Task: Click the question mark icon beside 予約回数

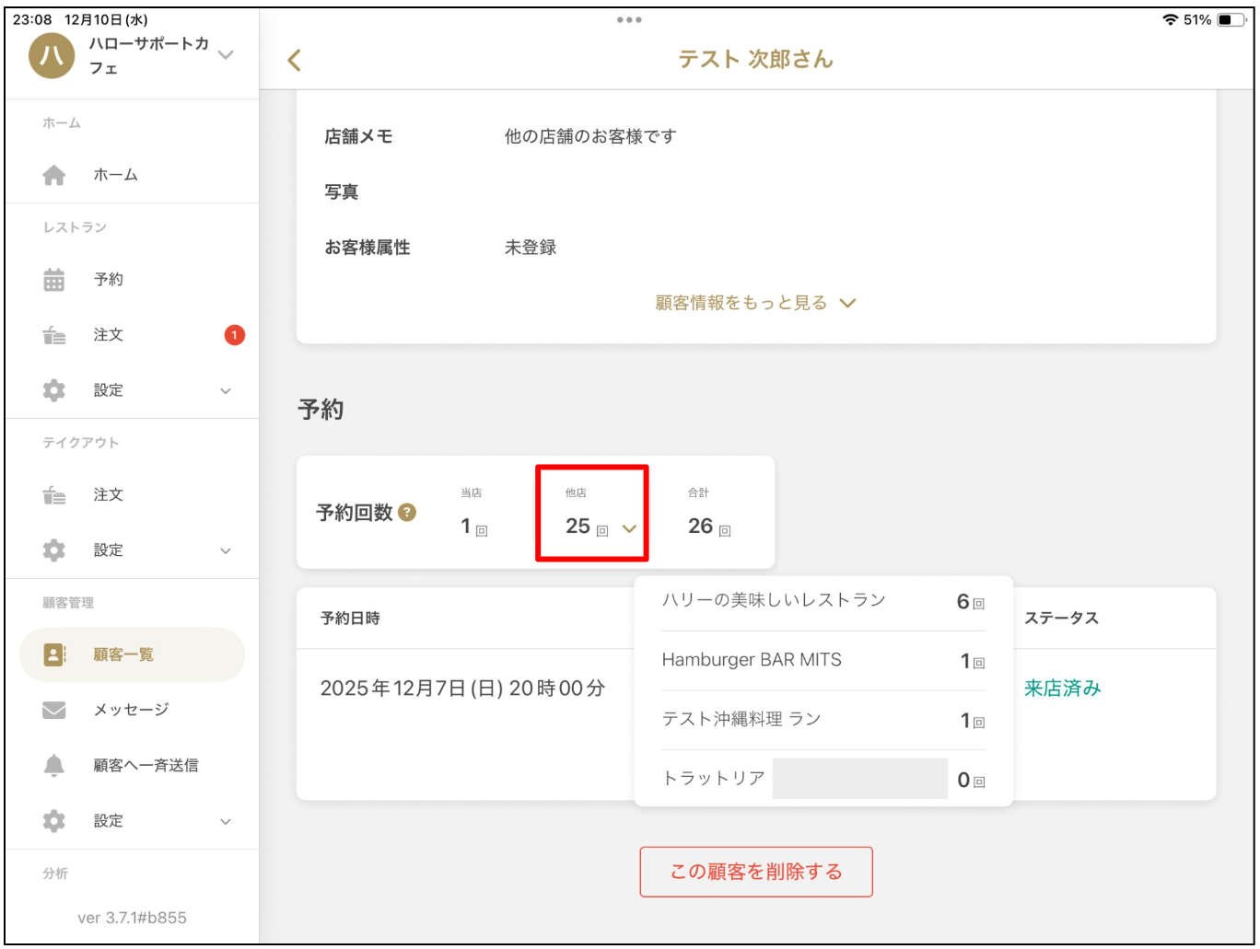Action: pos(405,515)
